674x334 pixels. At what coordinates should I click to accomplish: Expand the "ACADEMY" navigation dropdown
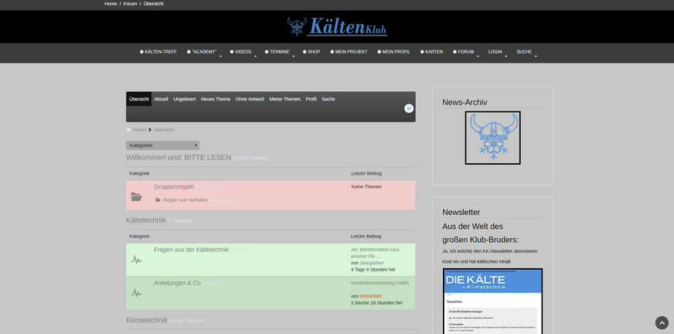(204, 52)
